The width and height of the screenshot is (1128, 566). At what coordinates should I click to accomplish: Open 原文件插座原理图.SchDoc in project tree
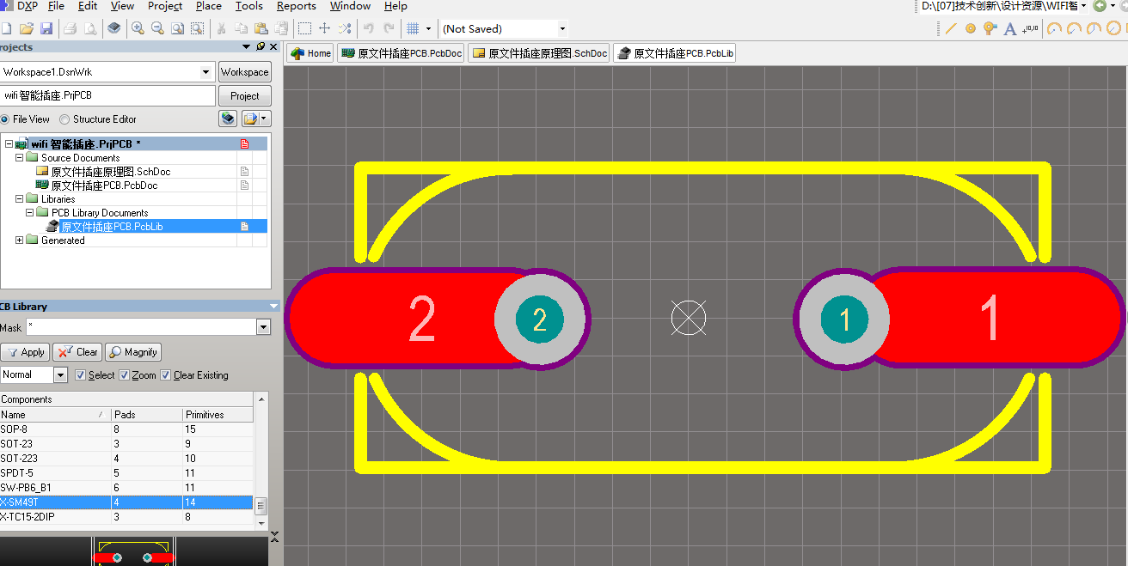tap(111, 172)
